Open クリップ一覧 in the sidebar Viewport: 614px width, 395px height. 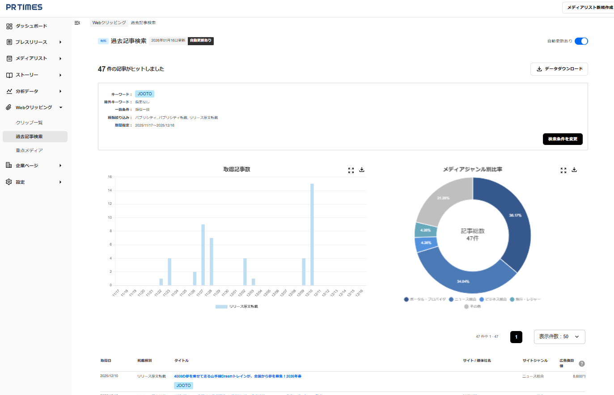pyautogui.click(x=30, y=123)
